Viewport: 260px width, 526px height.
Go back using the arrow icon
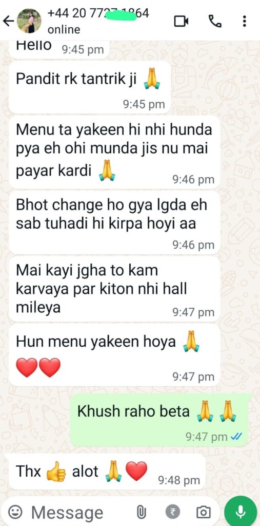(x=8, y=21)
